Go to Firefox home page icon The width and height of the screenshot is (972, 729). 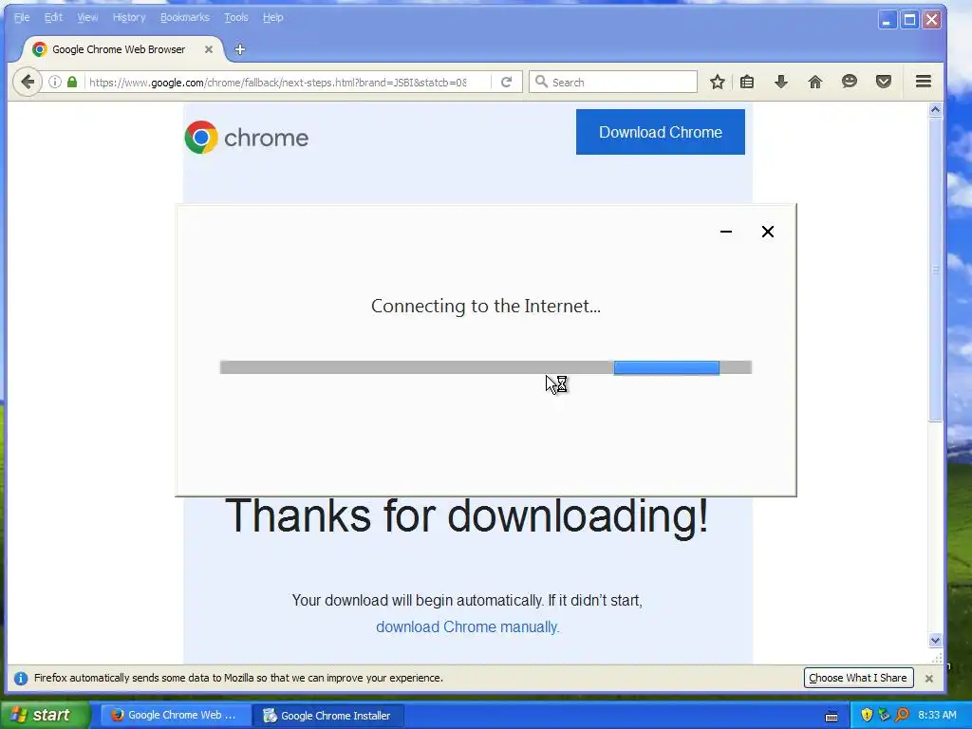(x=815, y=82)
